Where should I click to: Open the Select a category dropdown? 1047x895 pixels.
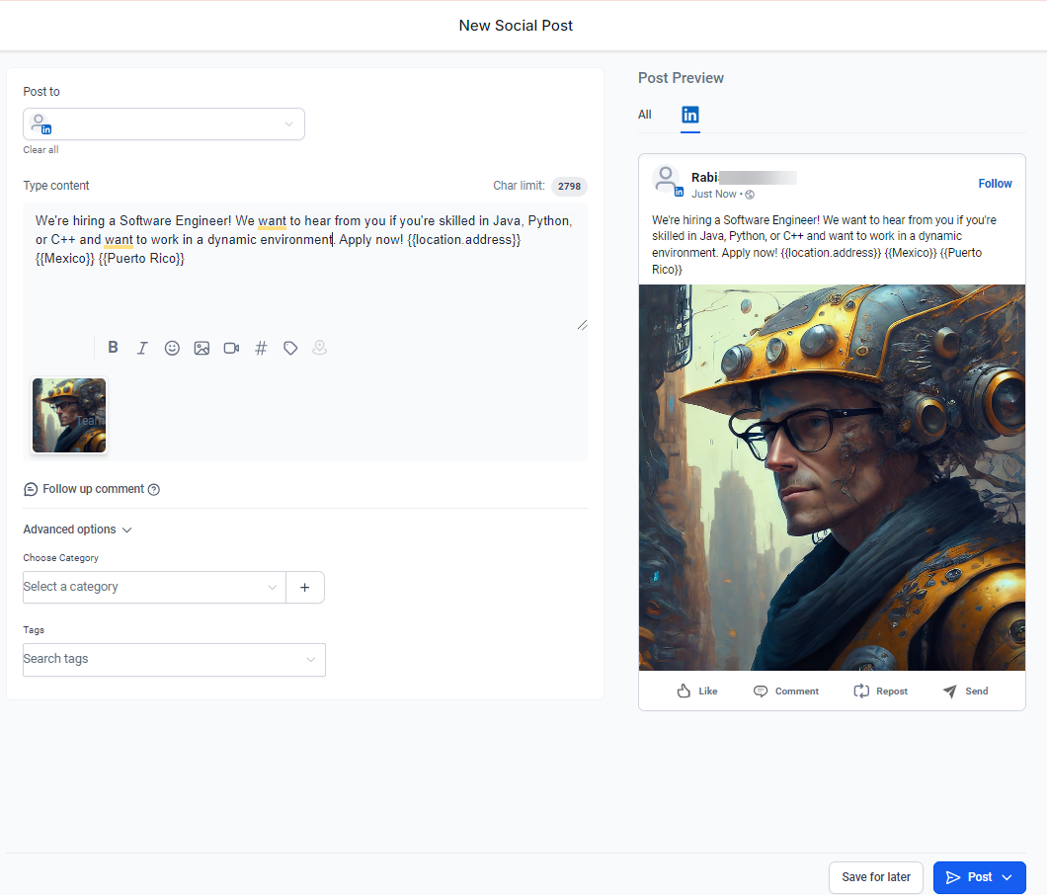pyautogui.click(x=154, y=587)
